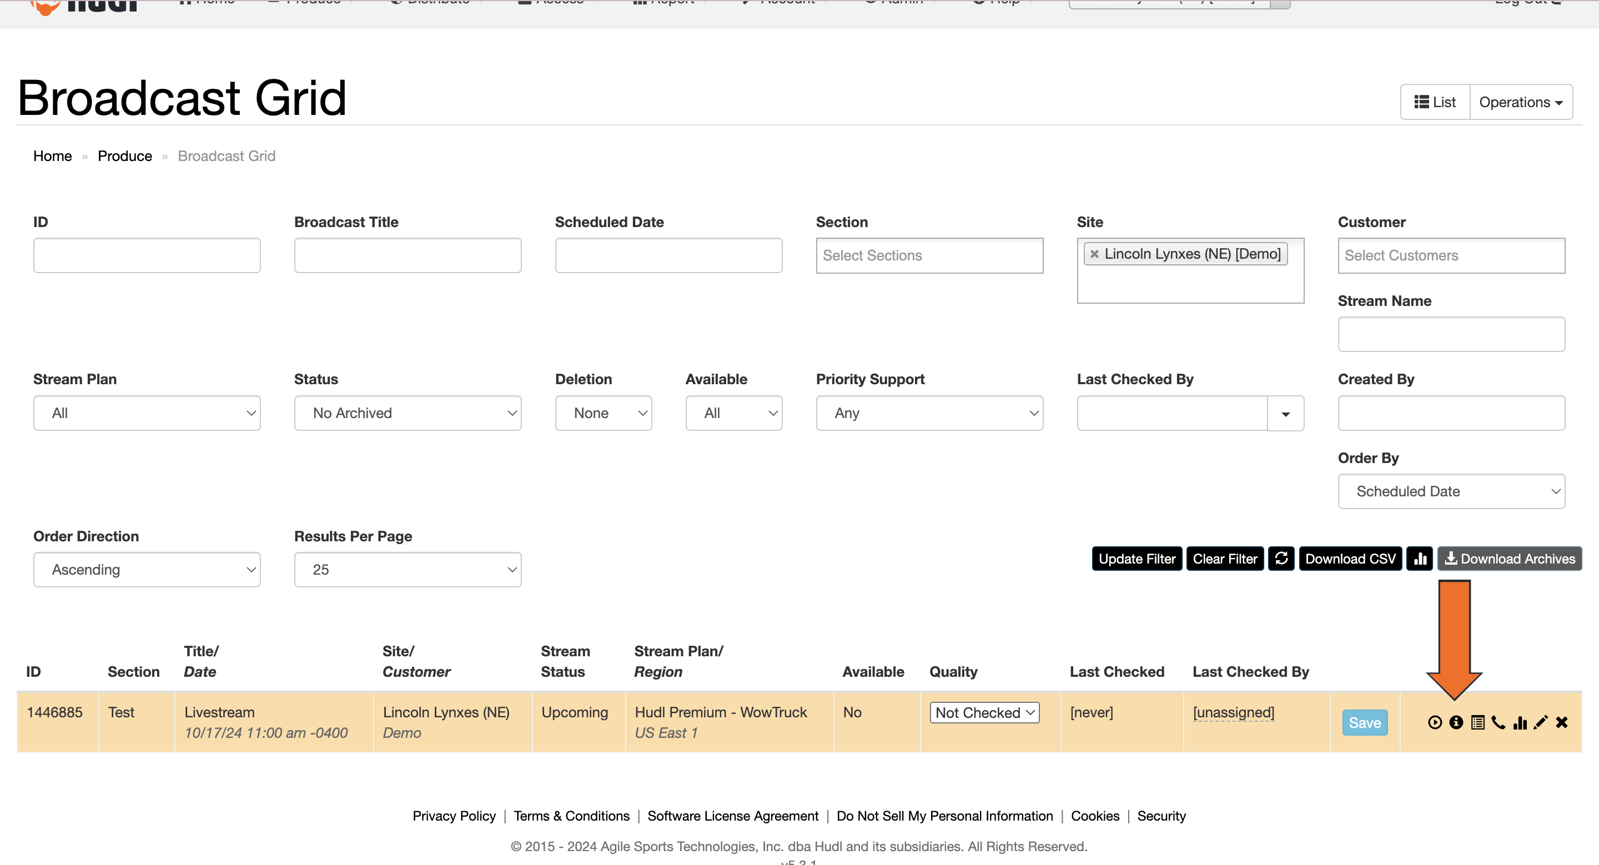Open the Deletion dropdown showing None
This screenshot has height=865, width=1599.
click(604, 413)
